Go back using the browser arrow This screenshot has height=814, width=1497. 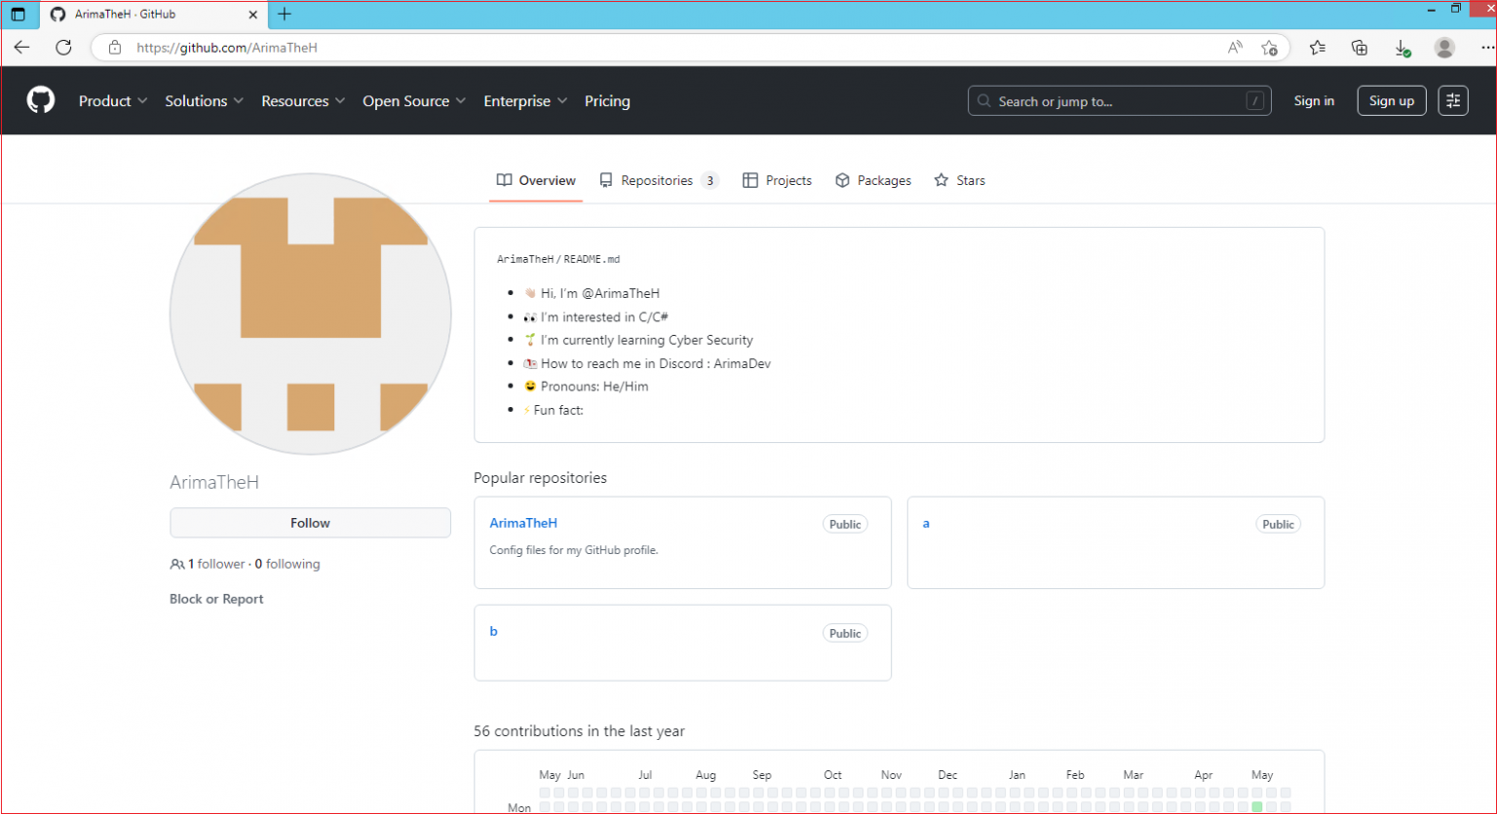pos(21,47)
